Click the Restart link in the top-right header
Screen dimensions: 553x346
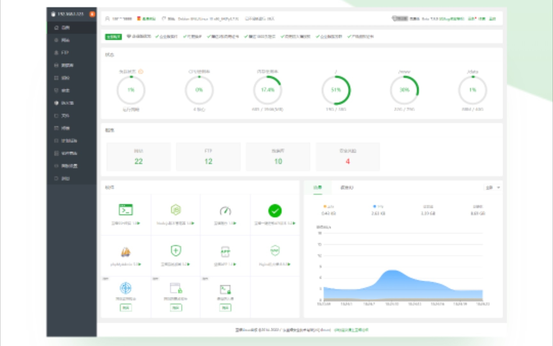(493, 19)
